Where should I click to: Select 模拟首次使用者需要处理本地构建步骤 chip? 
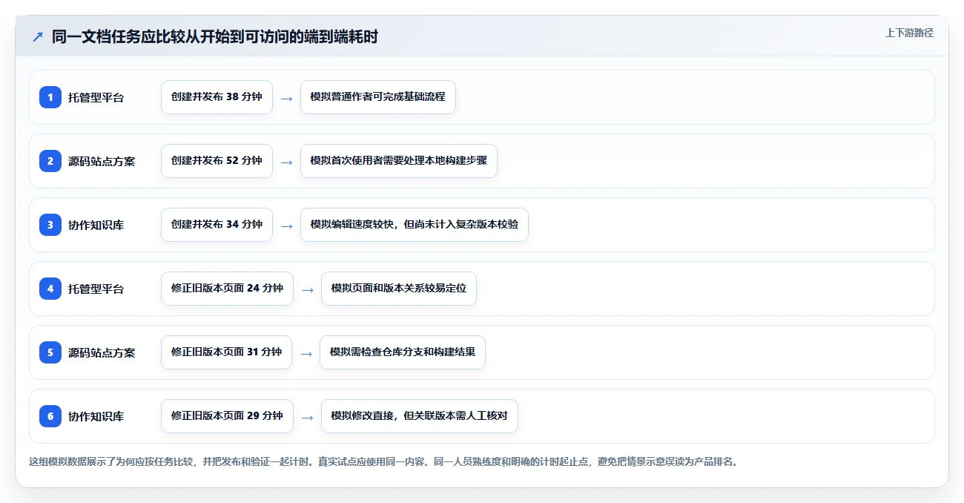coord(398,161)
